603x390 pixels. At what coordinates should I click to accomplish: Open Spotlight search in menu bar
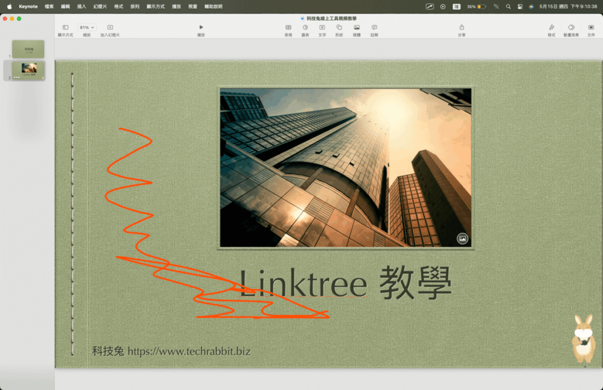tap(508, 6)
